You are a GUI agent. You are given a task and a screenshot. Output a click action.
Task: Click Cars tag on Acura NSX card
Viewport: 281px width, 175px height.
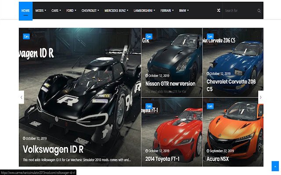click(x=210, y=106)
